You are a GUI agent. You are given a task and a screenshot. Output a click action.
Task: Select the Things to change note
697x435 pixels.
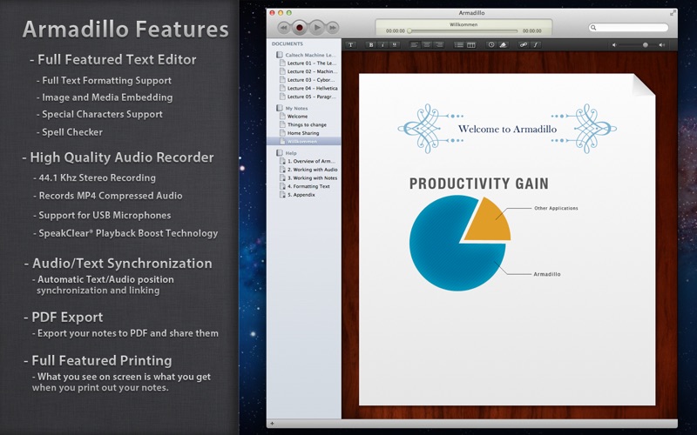[302, 124]
